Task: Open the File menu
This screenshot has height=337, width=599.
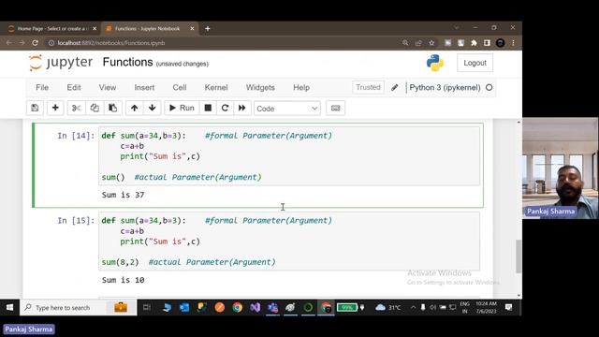Action: pyautogui.click(x=42, y=87)
